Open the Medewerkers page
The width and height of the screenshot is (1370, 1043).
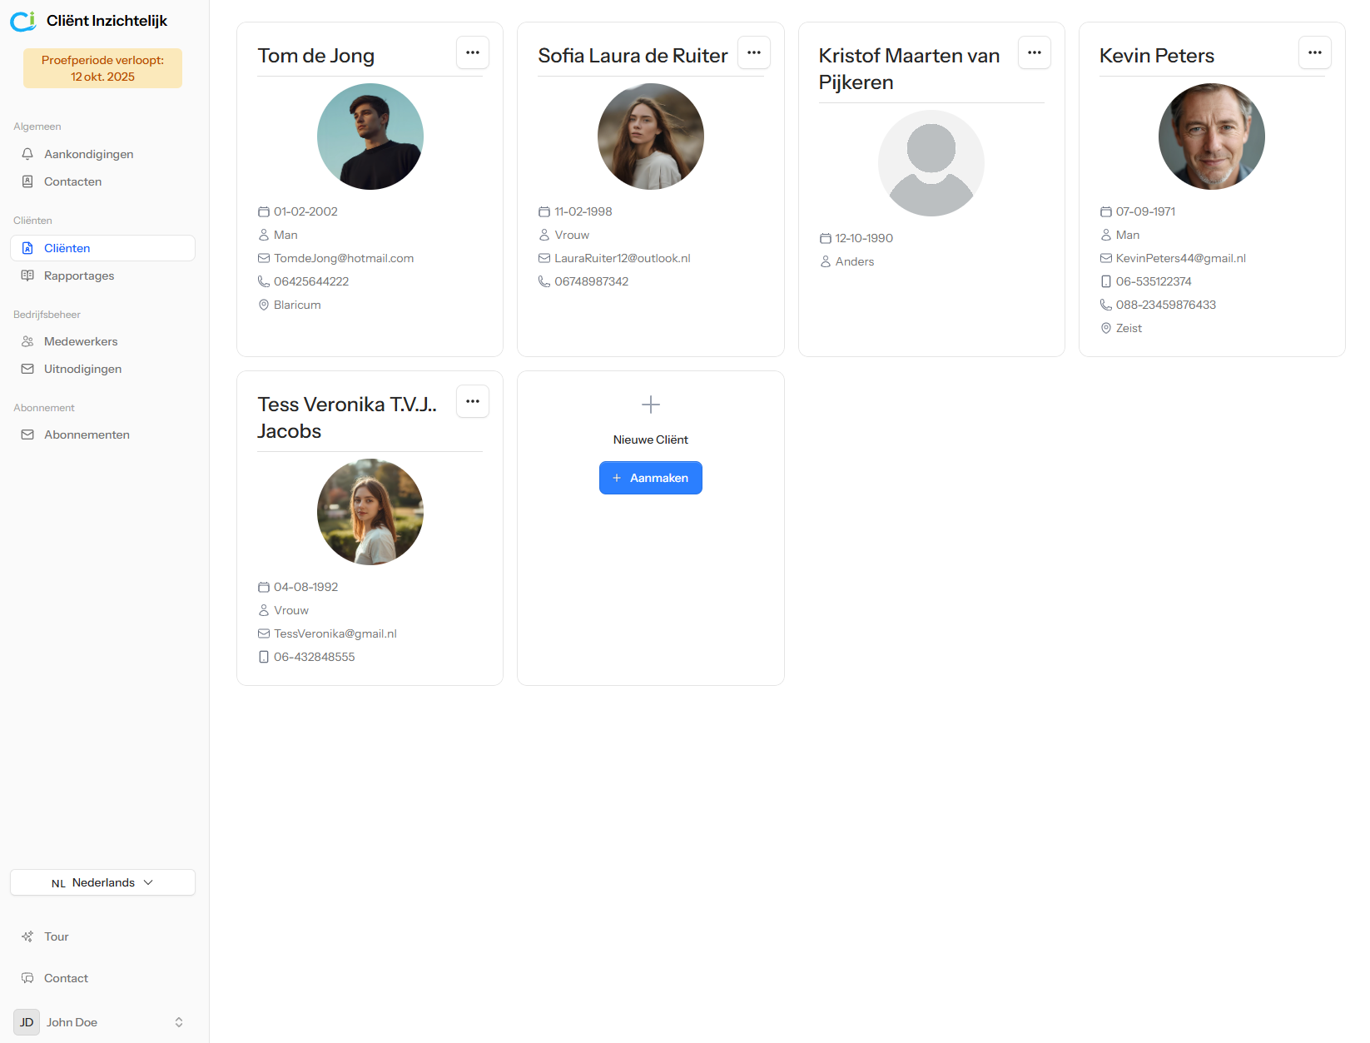pos(81,341)
